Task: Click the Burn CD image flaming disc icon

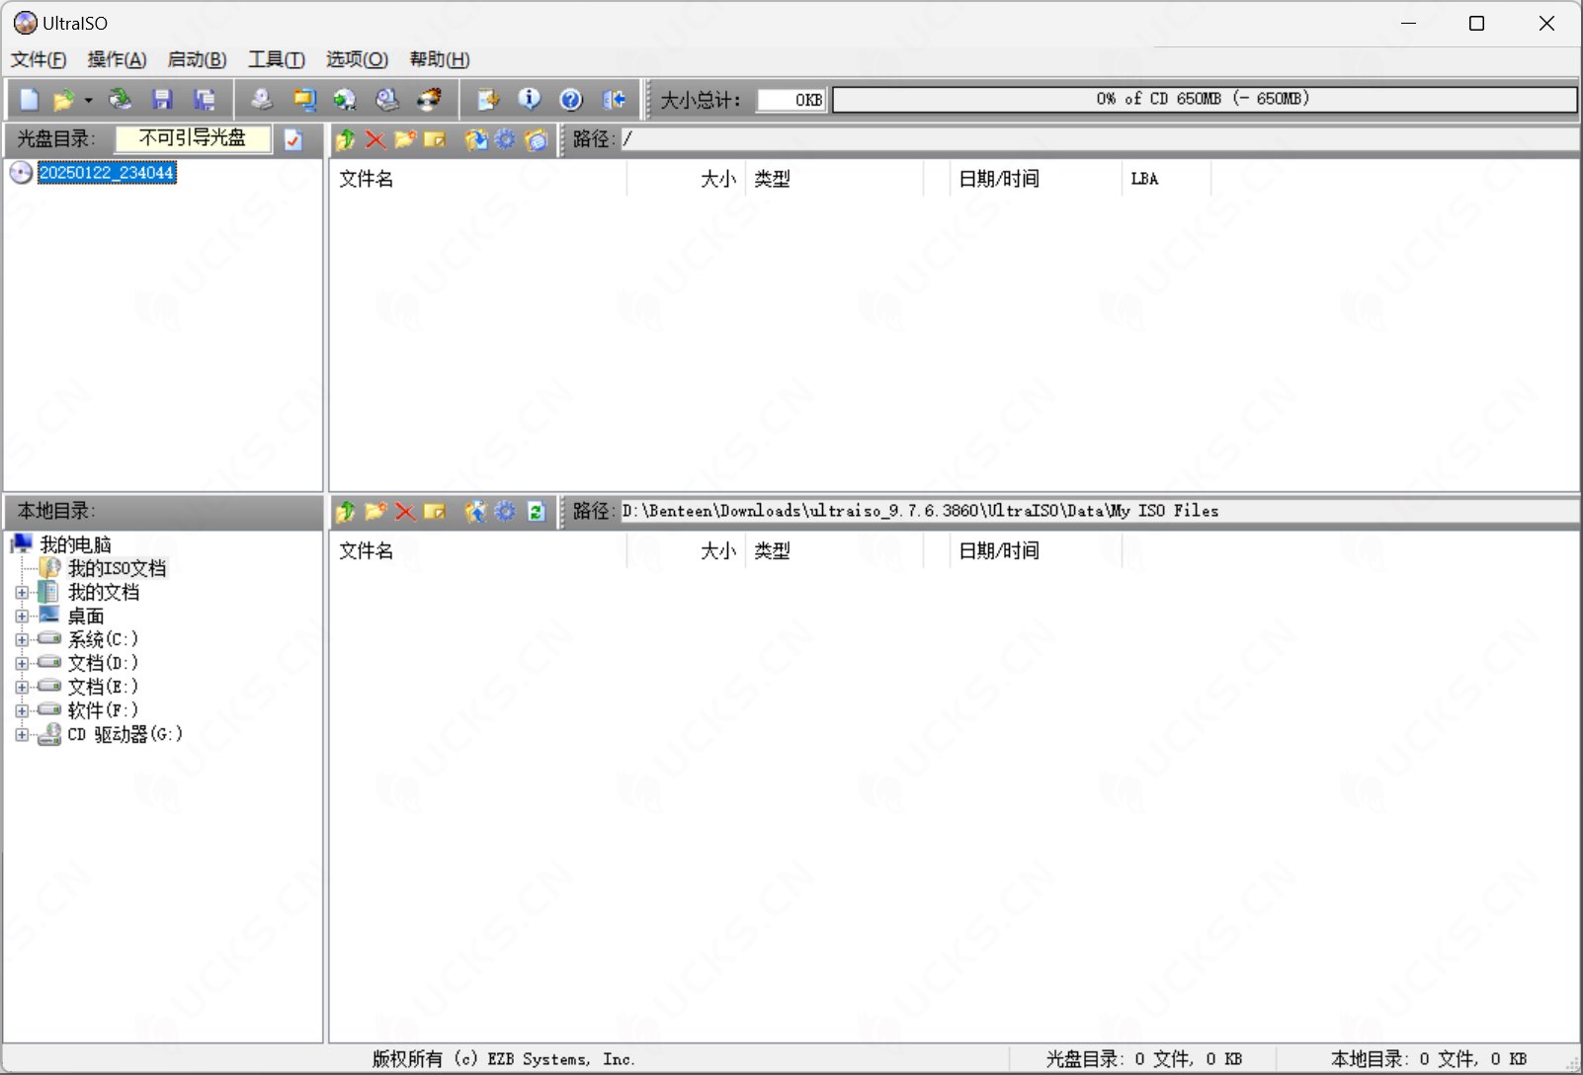Action: pyautogui.click(x=430, y=100)
